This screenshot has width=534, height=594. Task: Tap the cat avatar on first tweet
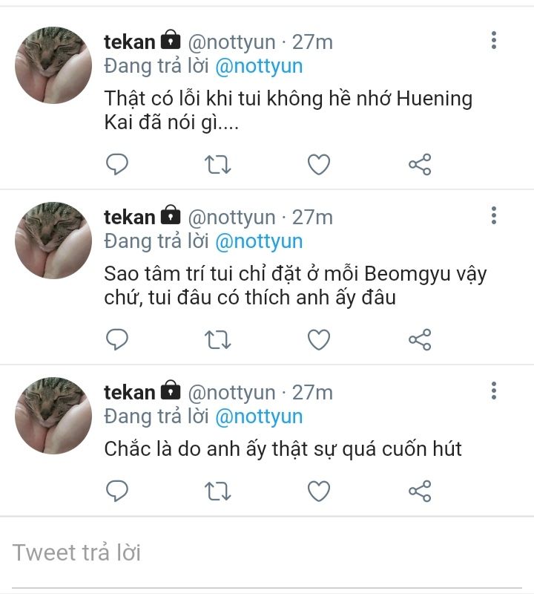point(53,65)
